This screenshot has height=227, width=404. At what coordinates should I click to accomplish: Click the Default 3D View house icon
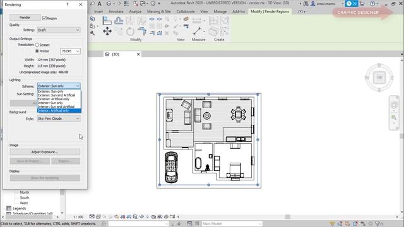click(109, 4)
